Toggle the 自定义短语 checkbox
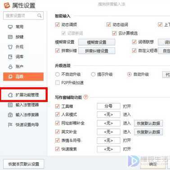170x170 pixels. pyautogui.click(x=134, y=51)
